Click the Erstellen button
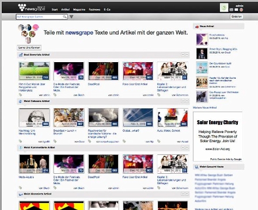The image size is (258, 210). tap(237, 17)
